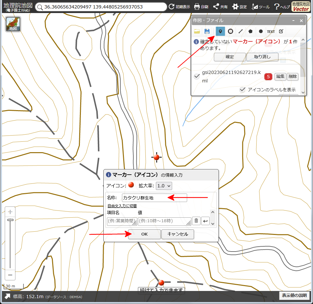
Task: Minimize the 作図・ファイル panel
Action: click(x=293, y=21)
